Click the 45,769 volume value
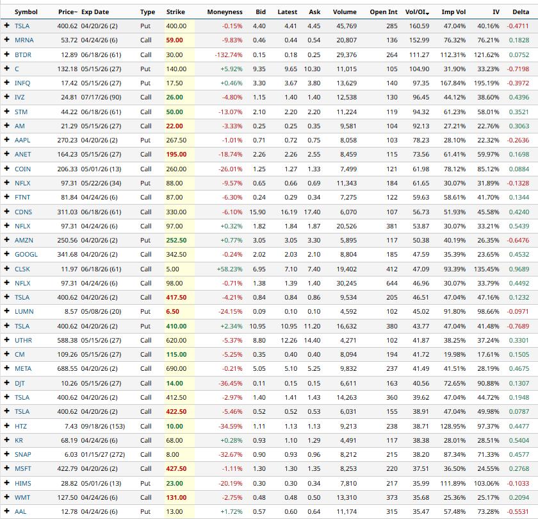The image size is (538, 519). 346,26
